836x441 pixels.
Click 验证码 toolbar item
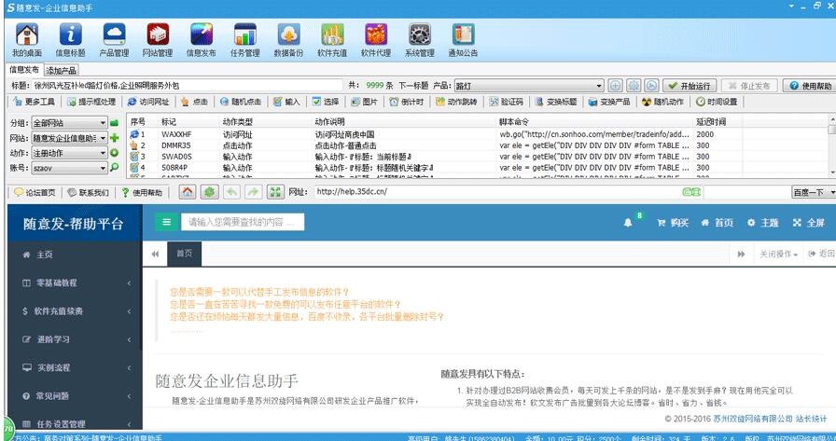(507, 102)
